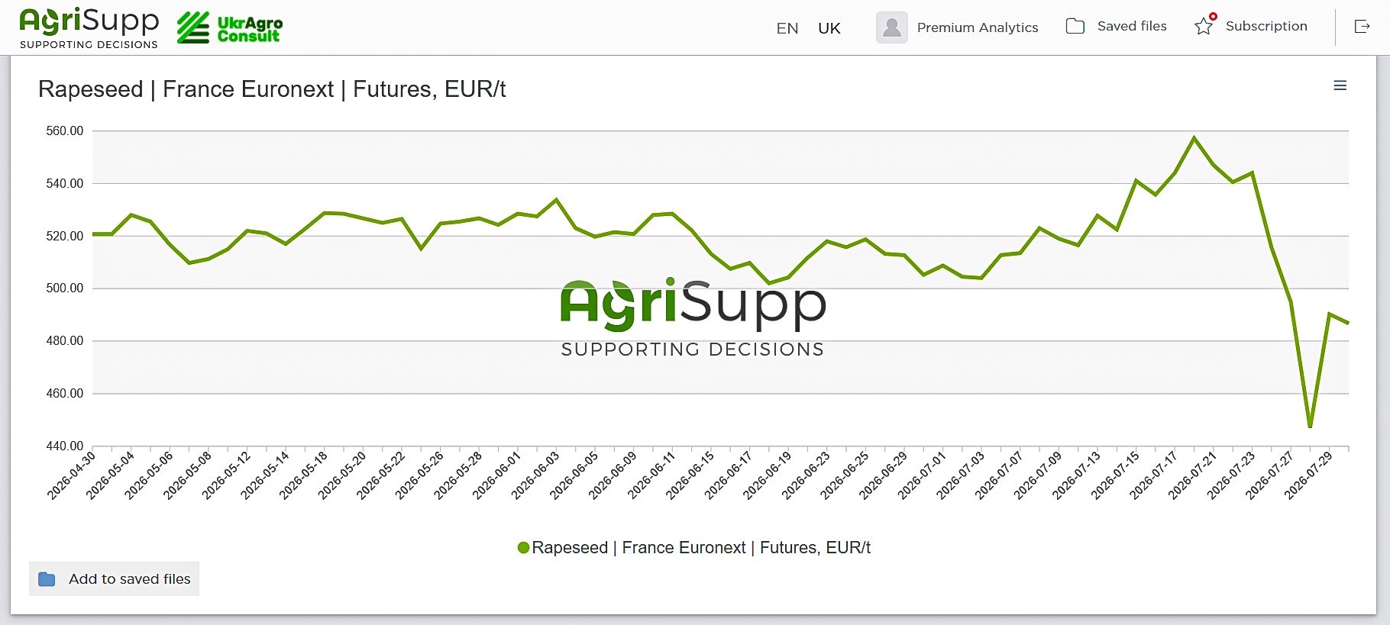
Task: Click the chart title Rapeseed France Euronext
Action: 272,89
